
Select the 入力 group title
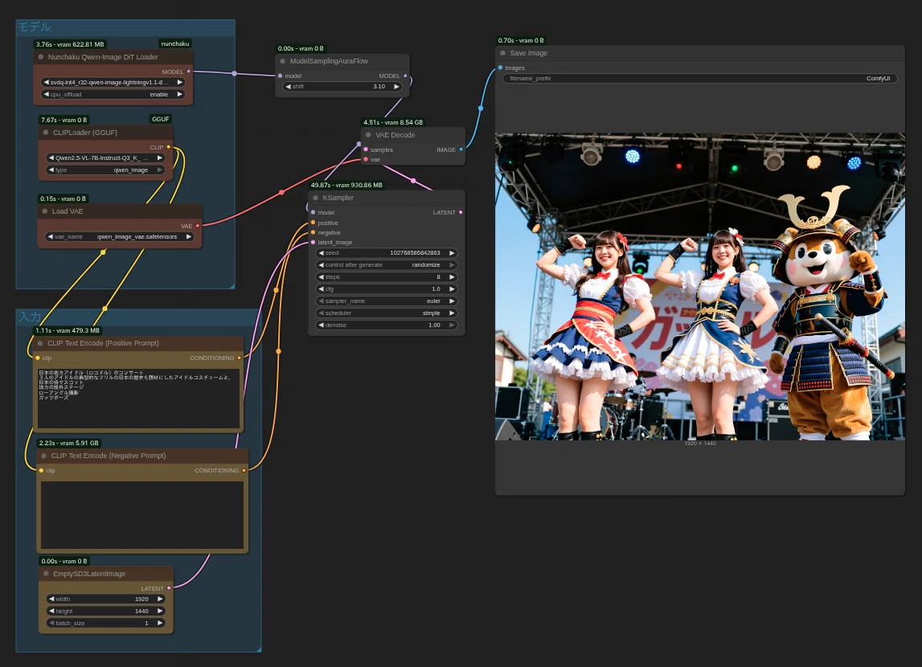(30, 317)
